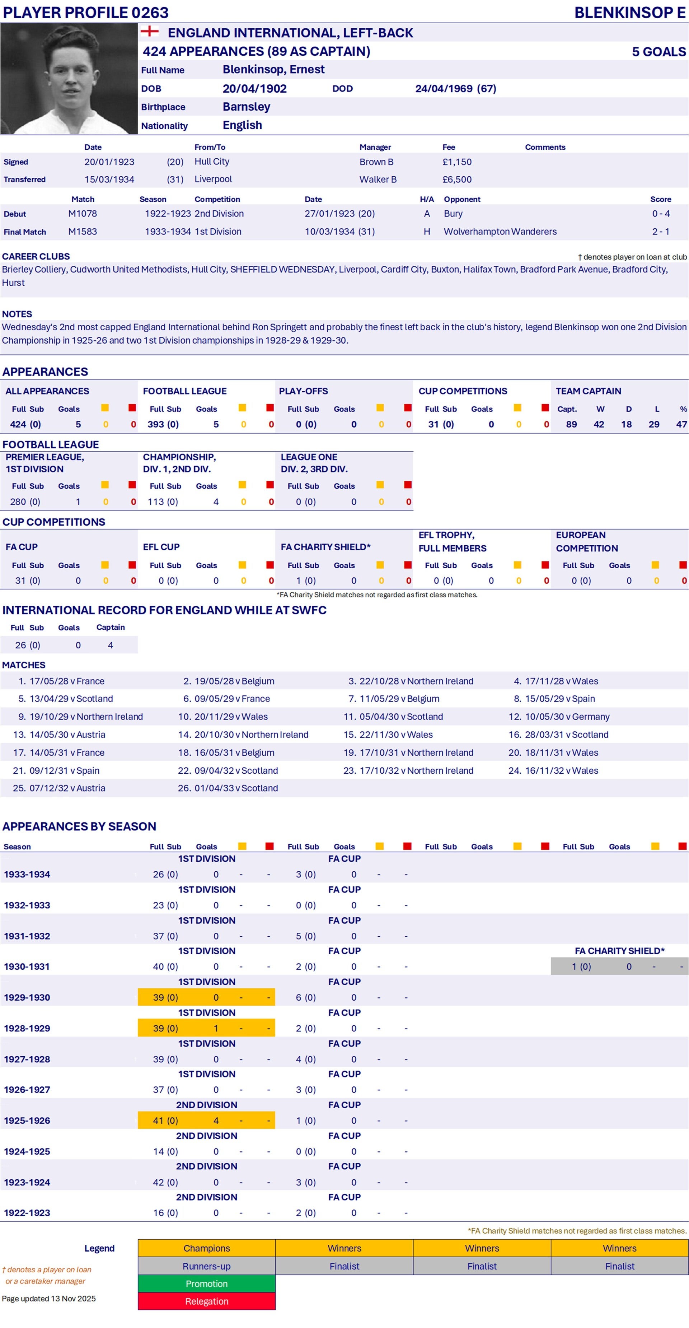Image resolution: width=689 pixels, height=1328 pixels.
Task: Click debut match number M1078
Action: [x=83, y=213]
